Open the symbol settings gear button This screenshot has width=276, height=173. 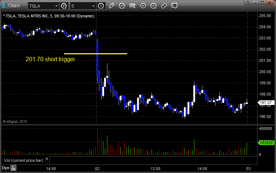pos(64,6)
